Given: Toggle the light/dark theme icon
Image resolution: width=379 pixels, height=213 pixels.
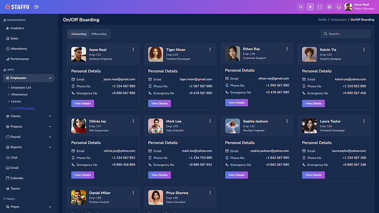Looking at the screenshot, I should tap(310, 7).
